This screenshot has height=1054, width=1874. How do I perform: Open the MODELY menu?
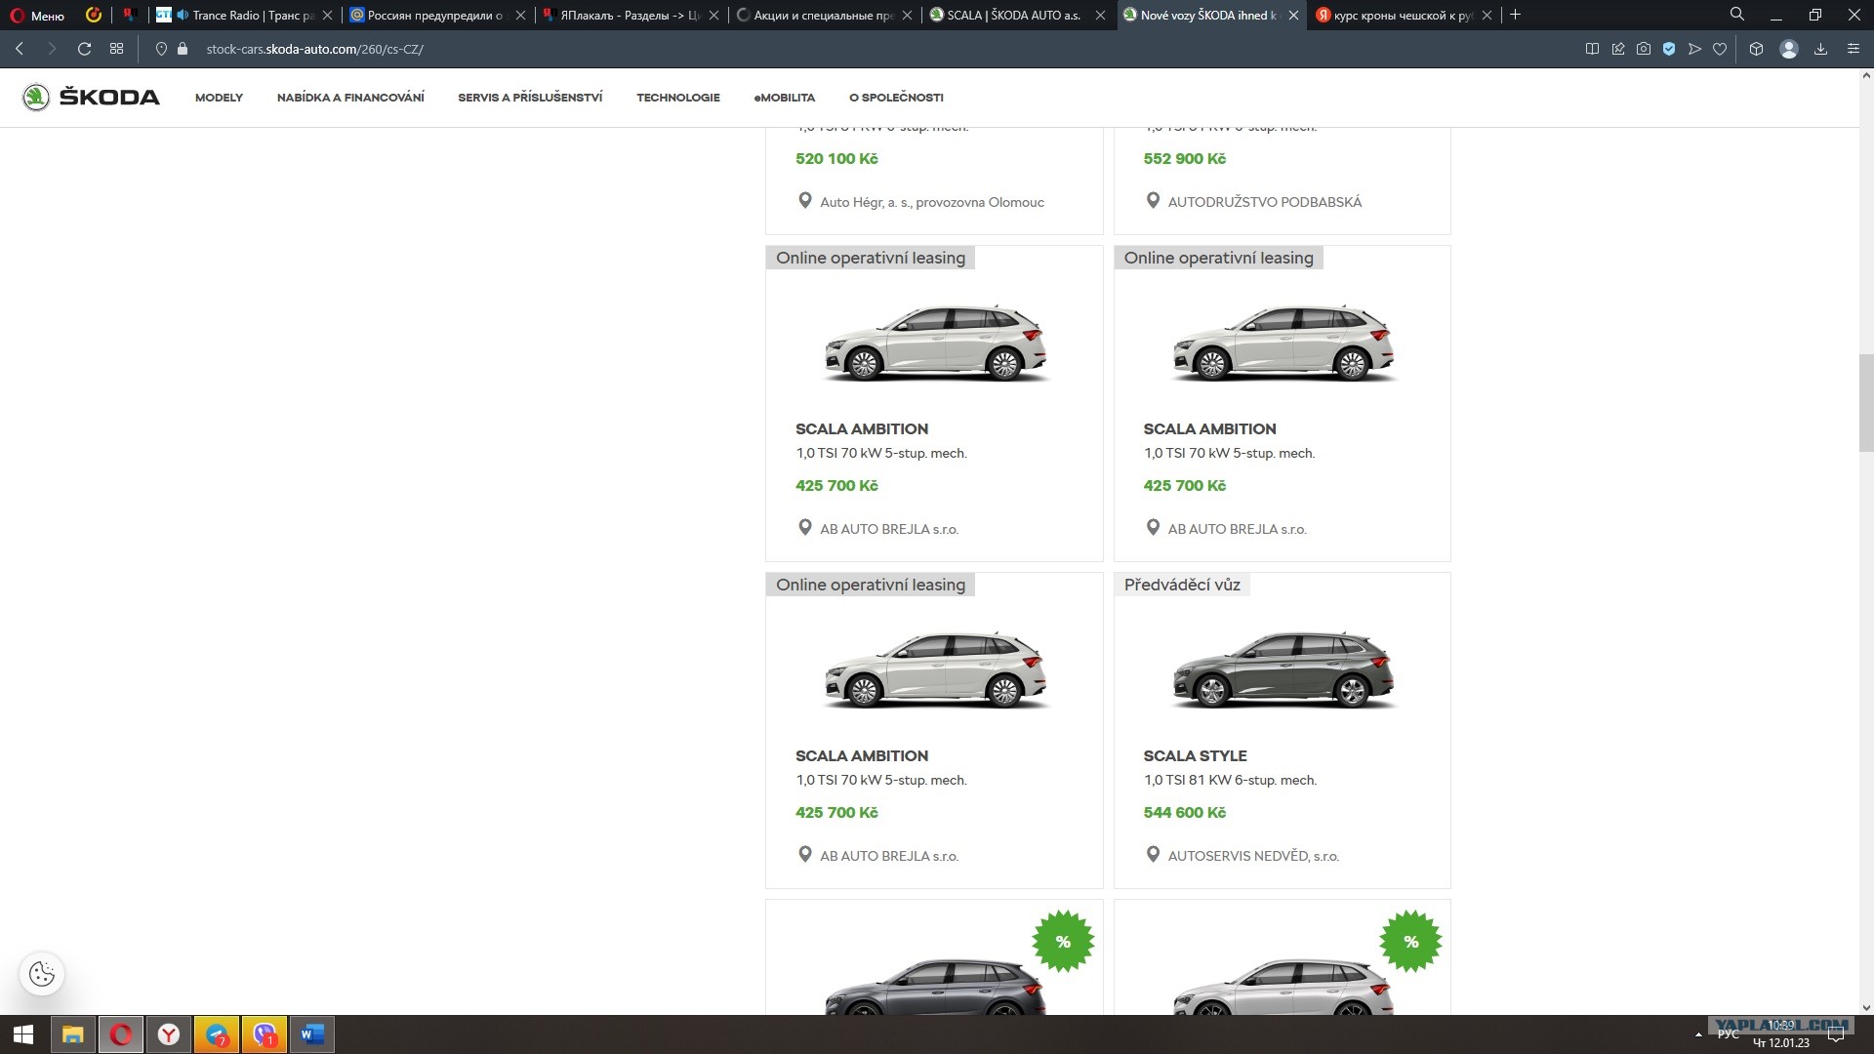click(x=219, y=98)
